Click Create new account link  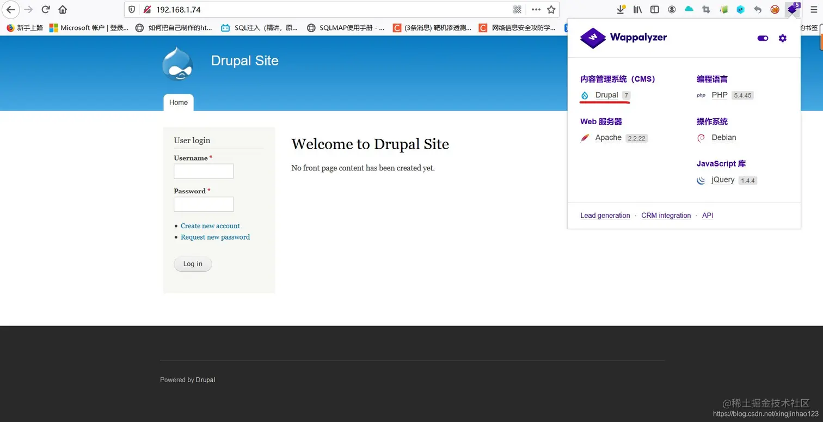tap(210, 226)
